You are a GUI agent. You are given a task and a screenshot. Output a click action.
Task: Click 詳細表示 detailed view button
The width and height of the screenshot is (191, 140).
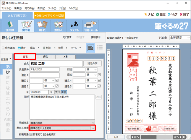click(x=95, y=37)
